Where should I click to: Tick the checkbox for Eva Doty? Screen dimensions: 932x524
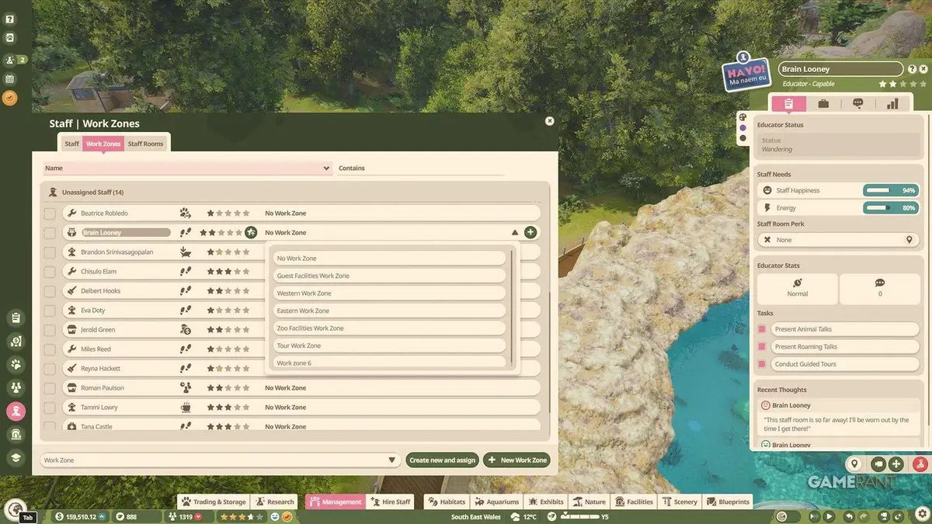click(50, 310)
